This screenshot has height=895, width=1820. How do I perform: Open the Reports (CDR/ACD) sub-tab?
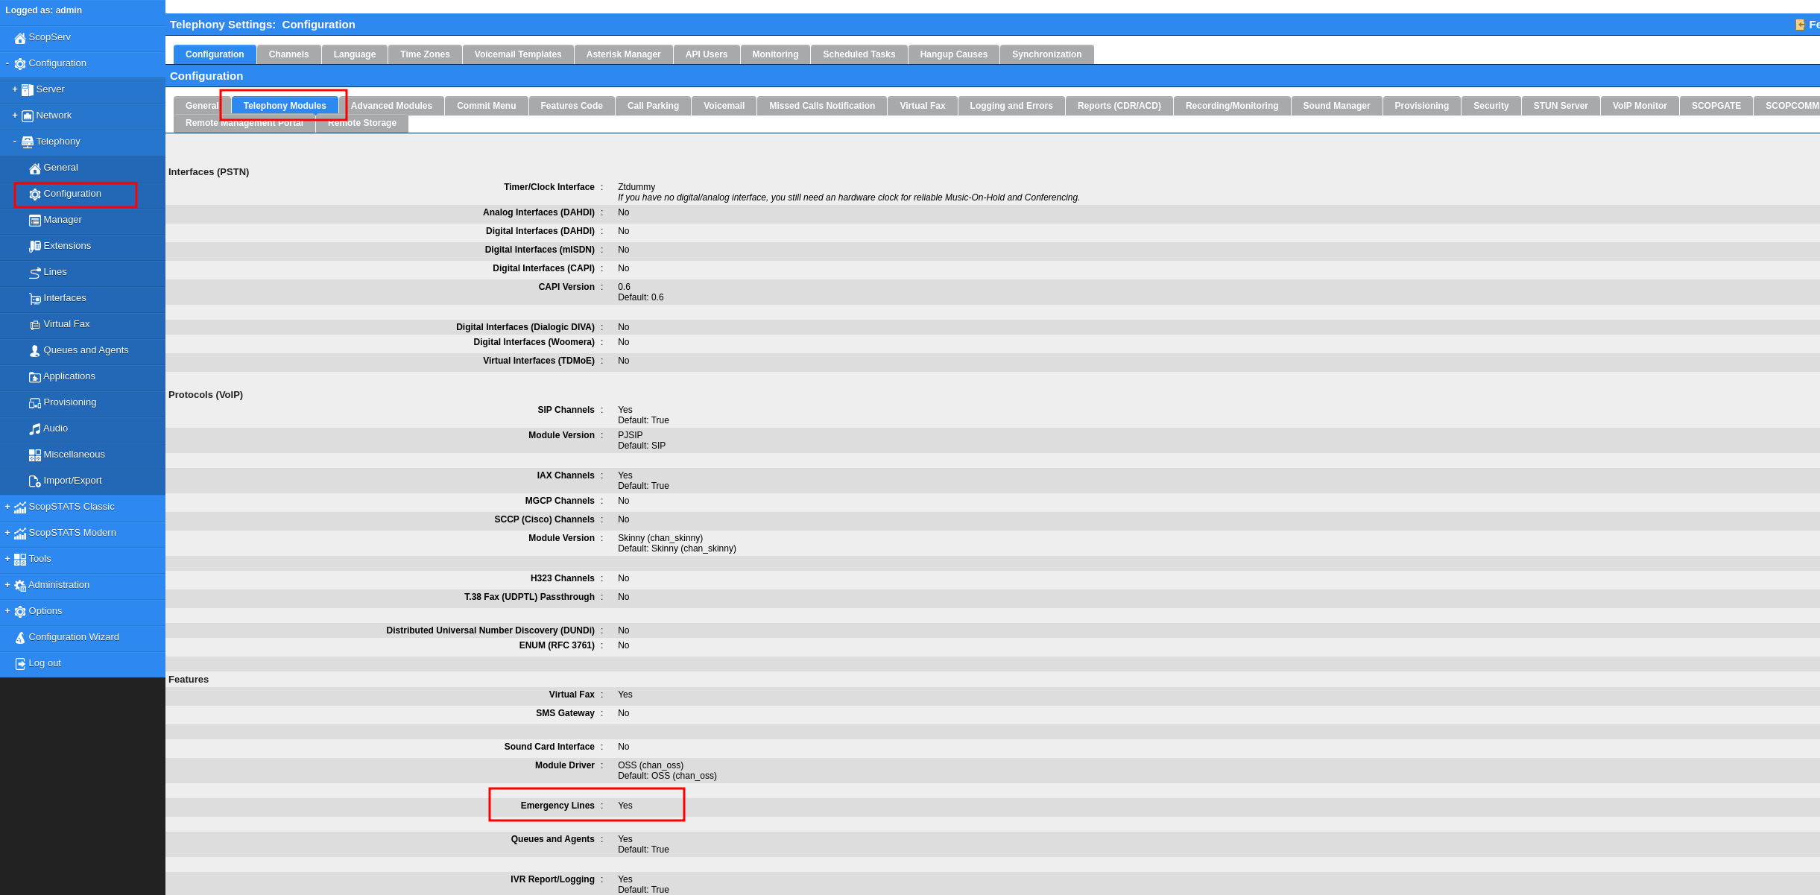pos(1119,106)
